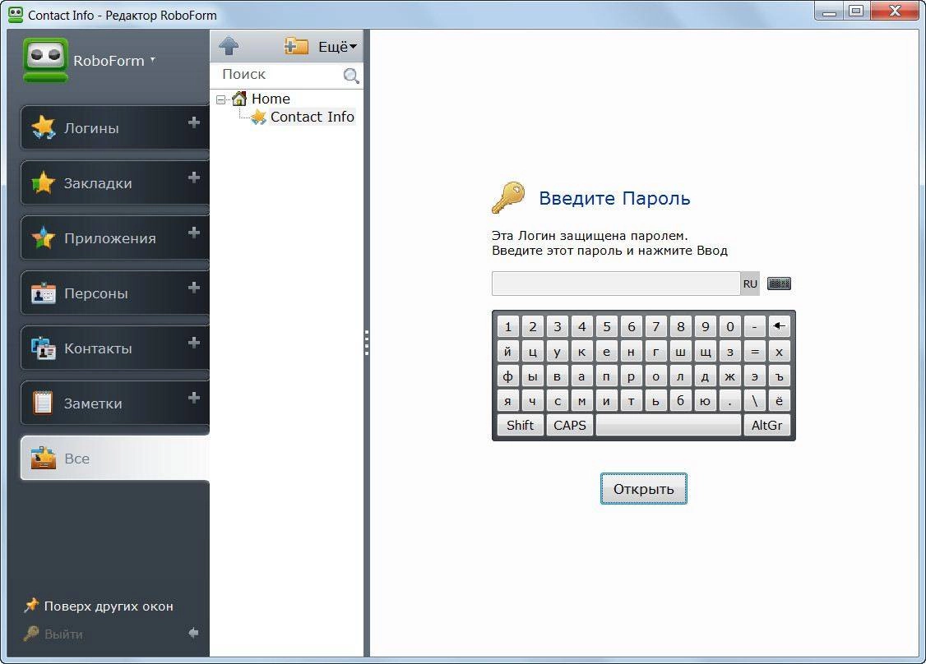Go up one folder level with the up arrow
Screen dimensions: 926x664
click(229, 45)
